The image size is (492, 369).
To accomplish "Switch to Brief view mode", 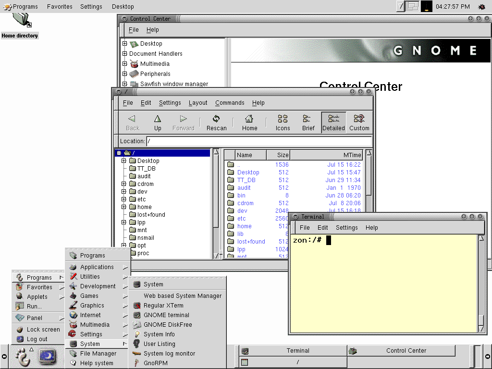I will pyautogui.click(x=308, y=123).
